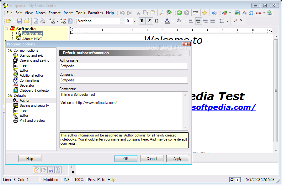The width and height of the screenshot is (282, 185).
Task: Apply superscript formatting
Action: click(235, 21)
